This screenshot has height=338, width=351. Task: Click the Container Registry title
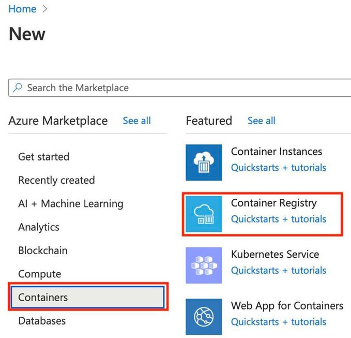coord(273,203)
